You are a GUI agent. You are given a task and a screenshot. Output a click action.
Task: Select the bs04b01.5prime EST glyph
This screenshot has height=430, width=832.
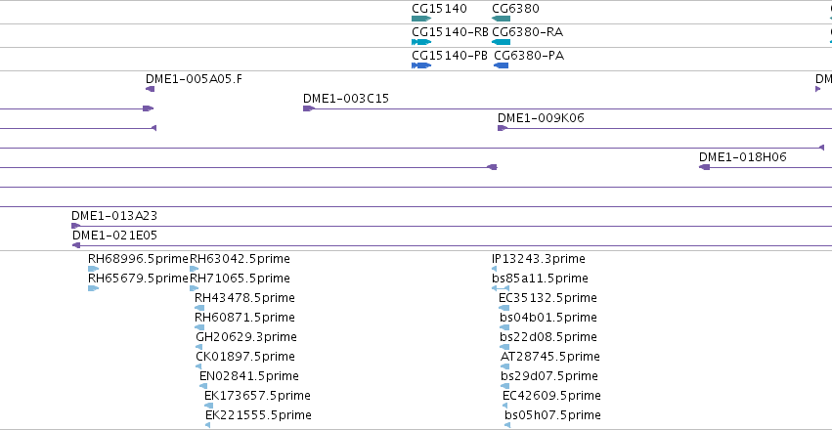pos(504,327)
